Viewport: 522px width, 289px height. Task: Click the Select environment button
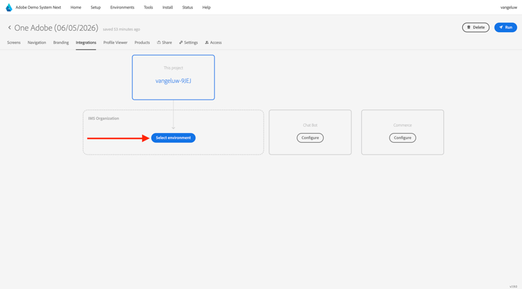pos(173,138)
